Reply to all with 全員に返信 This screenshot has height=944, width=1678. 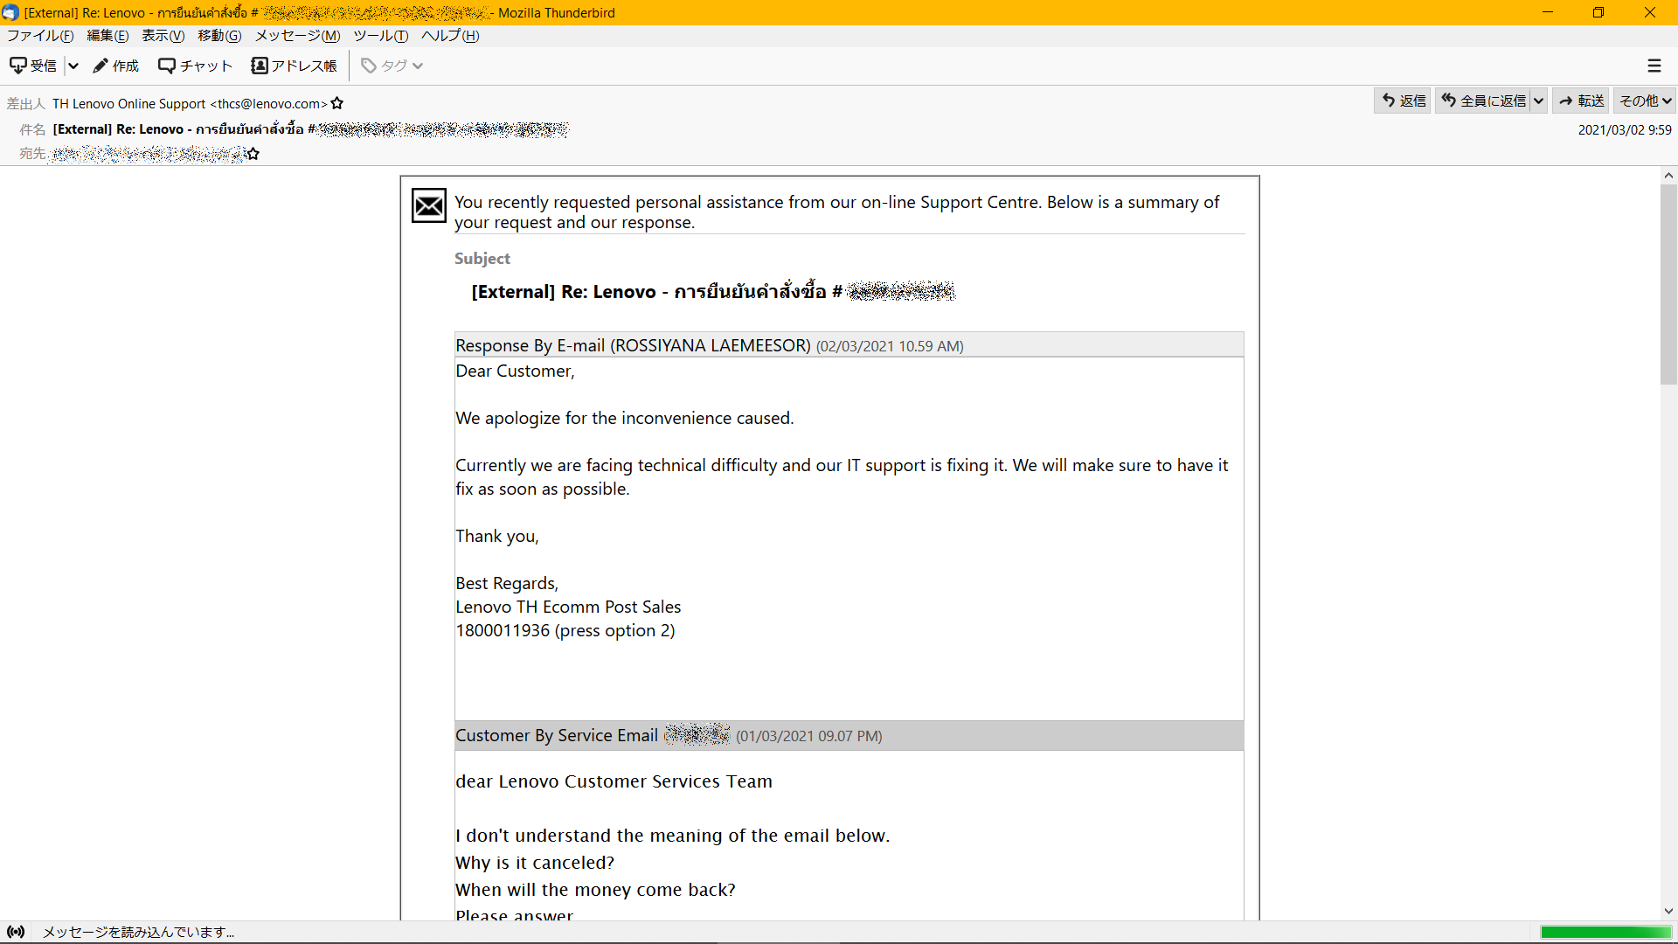[x=1483, y=101]
